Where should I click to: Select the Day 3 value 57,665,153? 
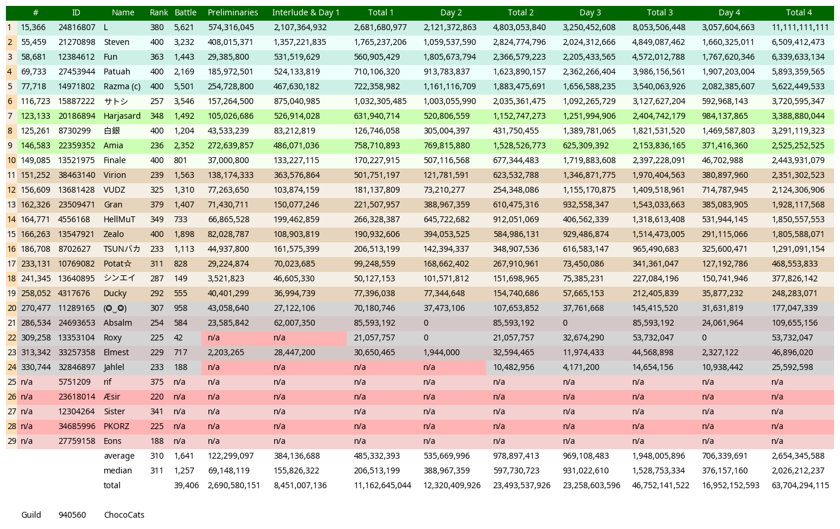(583, 293)
